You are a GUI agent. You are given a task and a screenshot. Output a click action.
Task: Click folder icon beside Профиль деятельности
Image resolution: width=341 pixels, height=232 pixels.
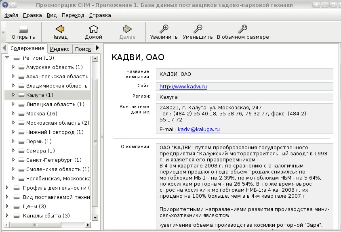17,188
